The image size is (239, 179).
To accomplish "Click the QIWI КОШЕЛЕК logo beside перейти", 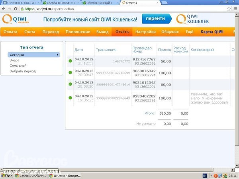I will pyautogui.click(x=192, y=19).
